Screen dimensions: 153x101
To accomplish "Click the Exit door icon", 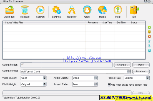I will 134,10.
